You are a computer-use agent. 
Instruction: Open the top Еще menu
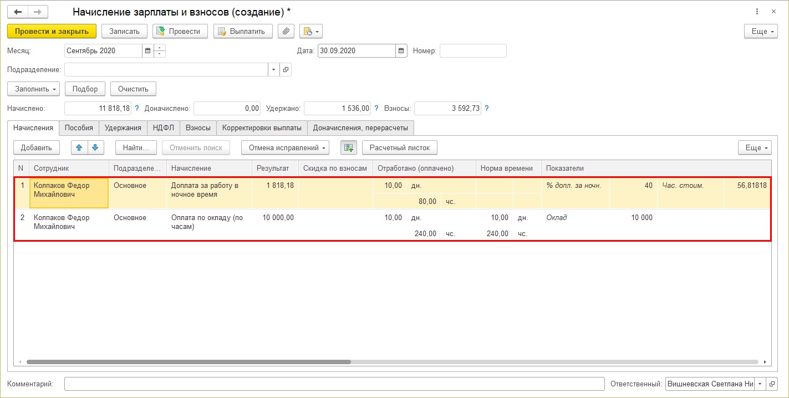761,31
